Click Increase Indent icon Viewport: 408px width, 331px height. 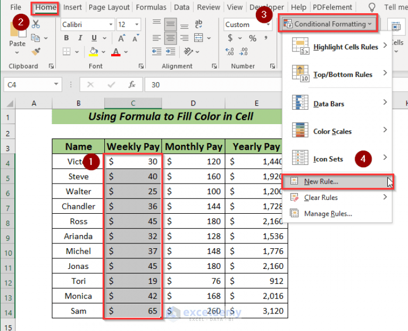[x=170, y=51]
